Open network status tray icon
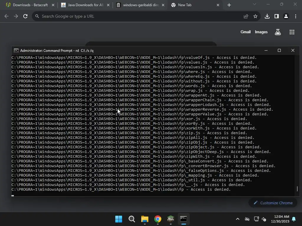Viewport: 302px width, 226px height. (256, 219)
